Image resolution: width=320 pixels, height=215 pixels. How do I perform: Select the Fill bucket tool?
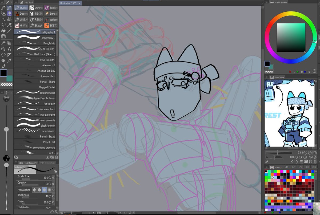[3, 31]
